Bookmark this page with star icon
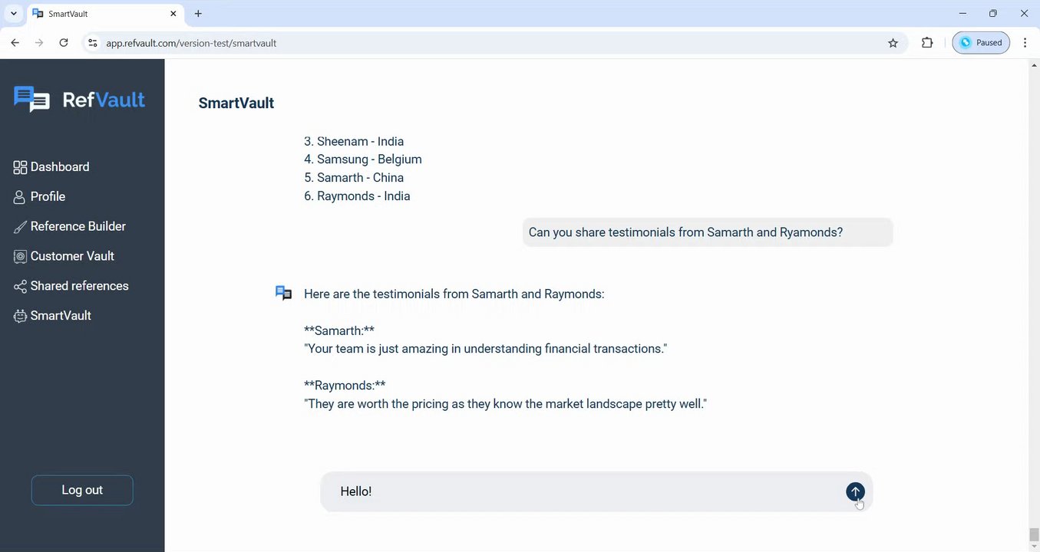Screen dimensions: 1040x552 click(893, 43)
